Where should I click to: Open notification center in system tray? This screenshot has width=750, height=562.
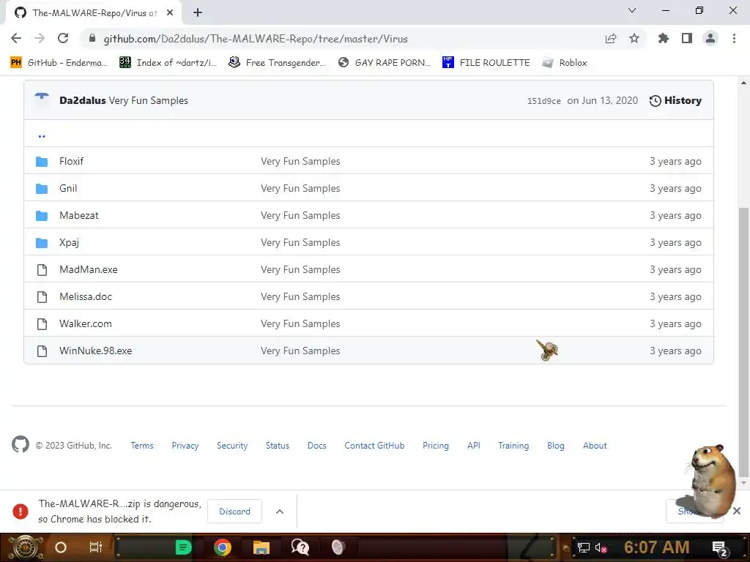(x=720, y=549)
